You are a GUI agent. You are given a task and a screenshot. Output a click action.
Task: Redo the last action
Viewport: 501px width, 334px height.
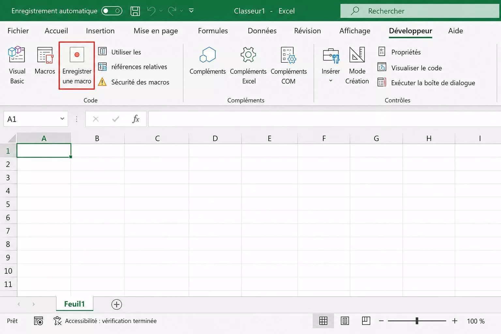click(172, 11)
